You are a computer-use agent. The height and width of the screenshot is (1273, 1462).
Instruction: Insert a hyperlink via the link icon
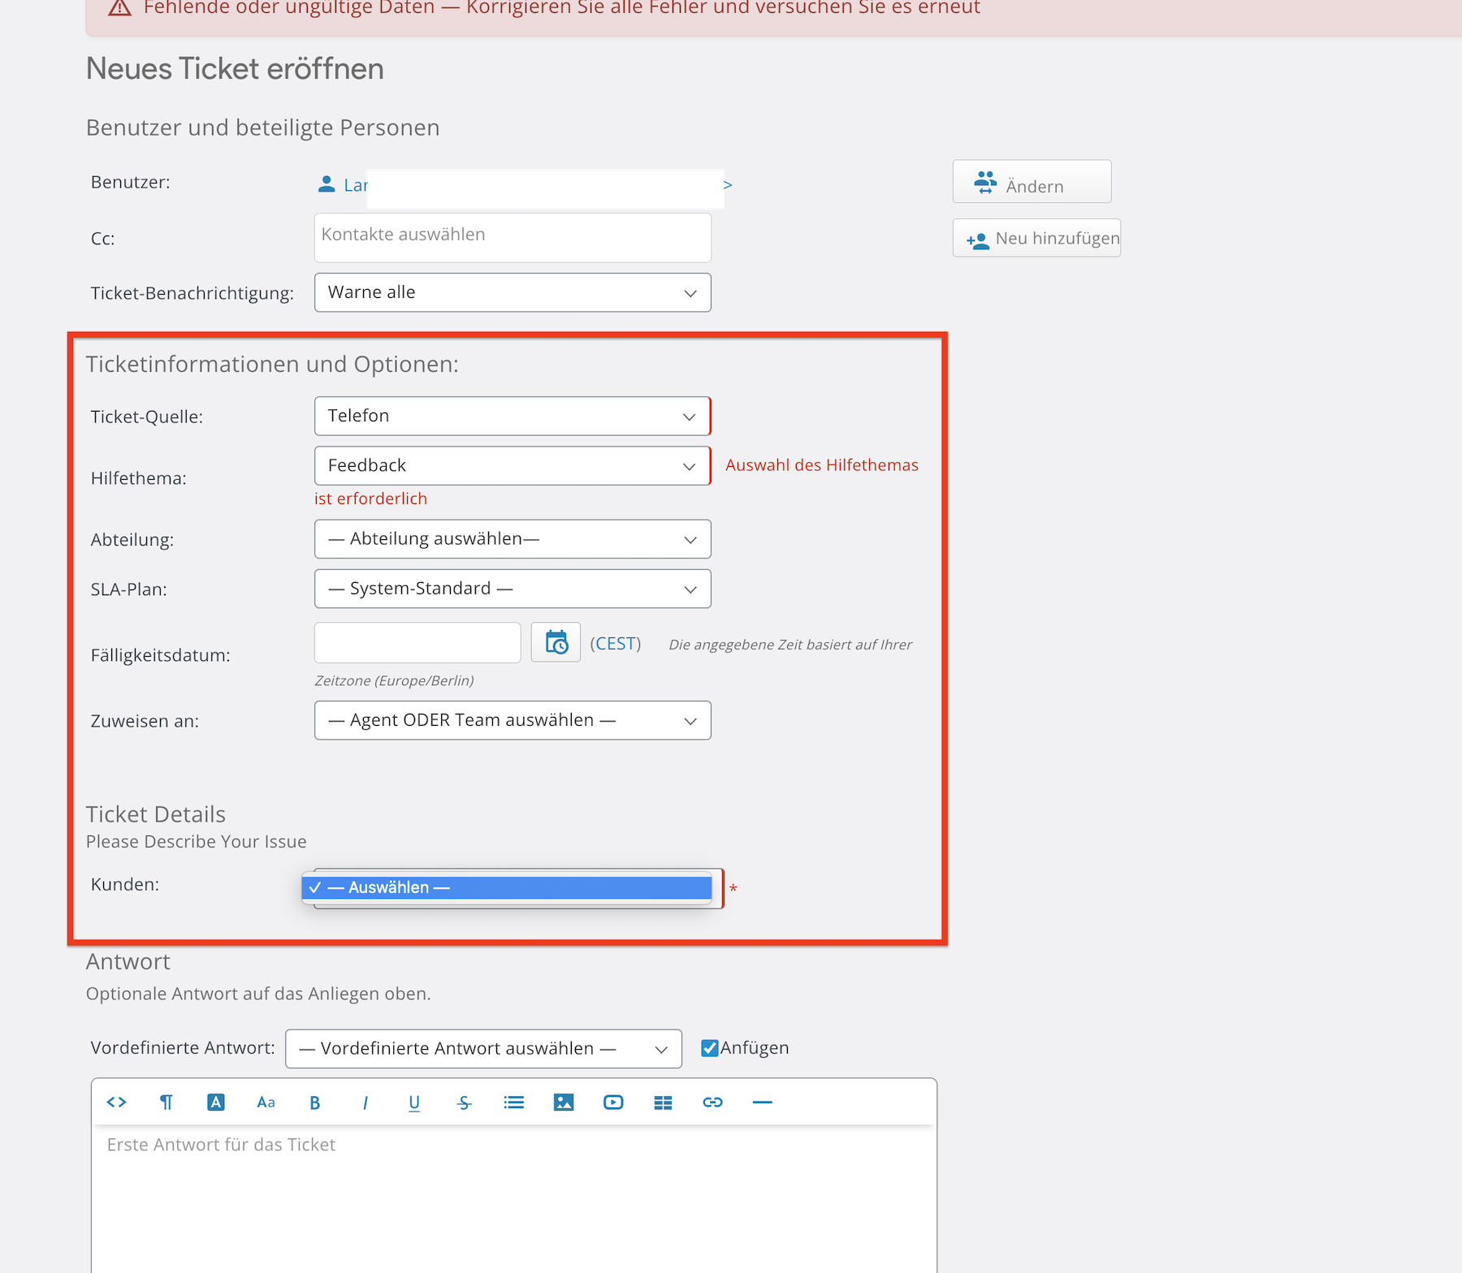(712, 1102)
